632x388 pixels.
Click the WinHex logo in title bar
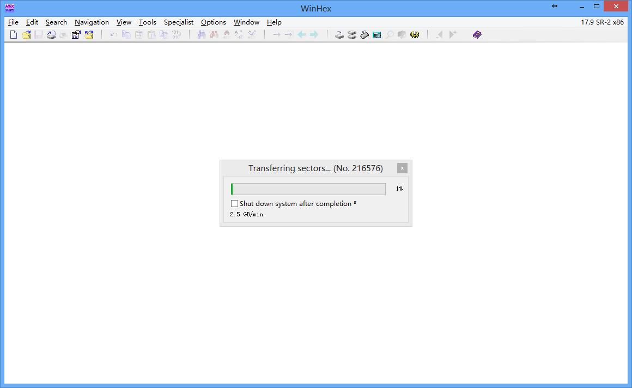tap(10, 8)
